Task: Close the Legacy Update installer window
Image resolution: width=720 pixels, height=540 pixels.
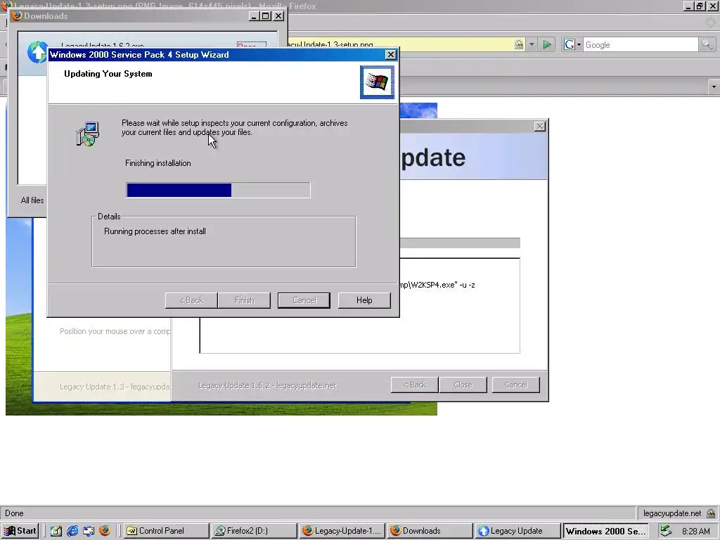Action: [540, 127]
